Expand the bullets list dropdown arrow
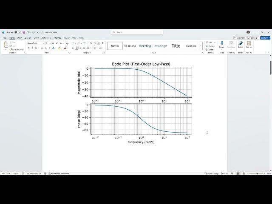 76,43
